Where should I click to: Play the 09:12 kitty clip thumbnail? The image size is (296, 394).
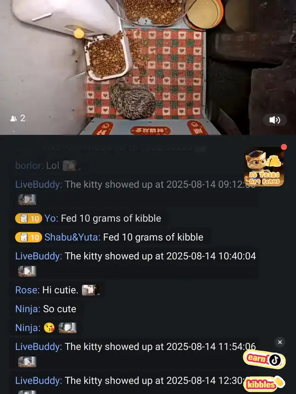coord(27,200)
